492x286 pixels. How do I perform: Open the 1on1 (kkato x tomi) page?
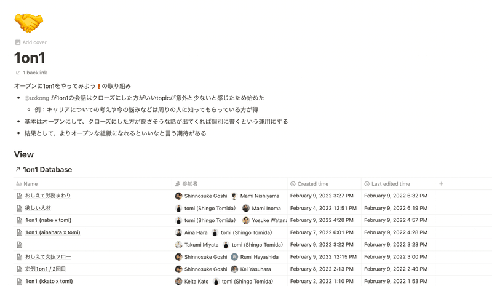(x=49, y=281)
